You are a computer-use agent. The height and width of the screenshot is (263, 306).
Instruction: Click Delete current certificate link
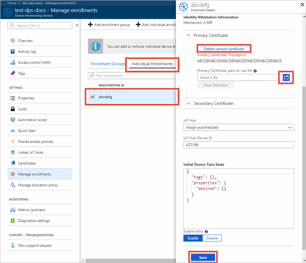click(224, 49)
